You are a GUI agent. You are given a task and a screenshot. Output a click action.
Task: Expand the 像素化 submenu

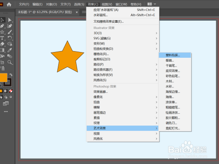[x=123, y=97]
